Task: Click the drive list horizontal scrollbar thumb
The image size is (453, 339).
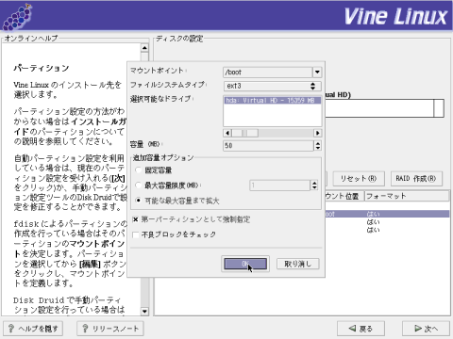Action: pyautogui.click(x=245, y=133)
